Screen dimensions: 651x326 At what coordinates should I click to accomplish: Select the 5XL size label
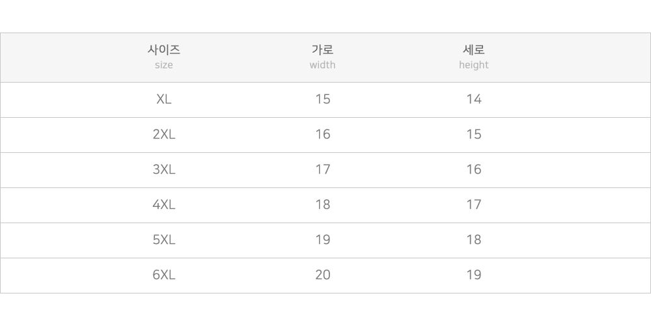coord(164,240)
